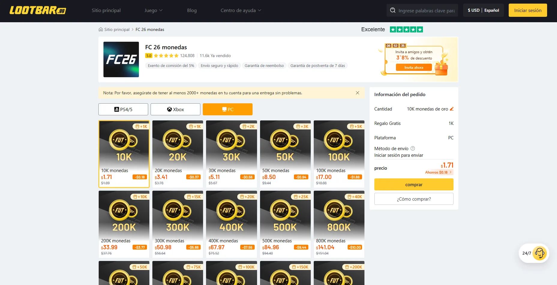
Task: Click the Iniciar sesión button
Action: (x=528, y=10)
